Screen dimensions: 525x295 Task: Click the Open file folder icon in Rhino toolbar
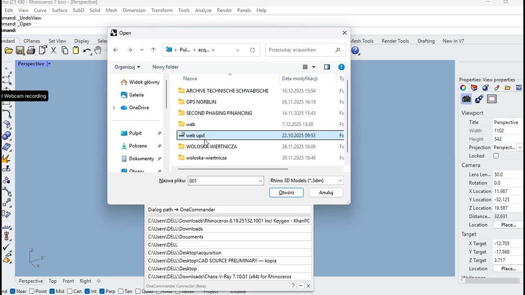click(x=9, y=50)
